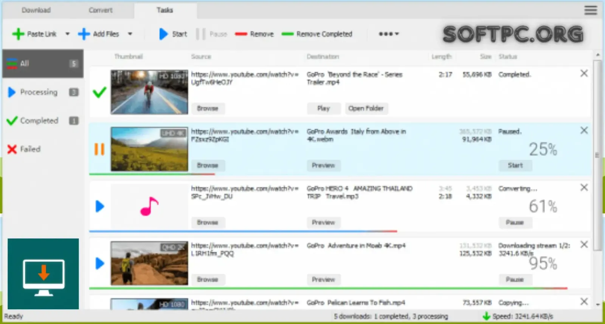Remove the paused Italy from Above task with X
Screen dimensions: 605x324
click(584, 130)
